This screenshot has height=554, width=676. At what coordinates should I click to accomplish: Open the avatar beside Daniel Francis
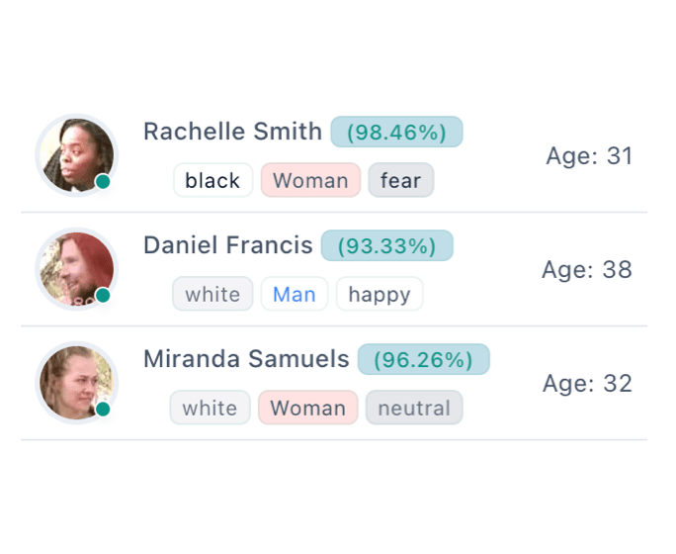click(x=76, y=269)
